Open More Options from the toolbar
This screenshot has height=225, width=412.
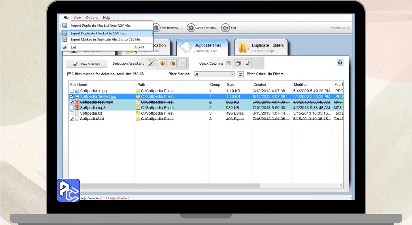pos(203,28)
